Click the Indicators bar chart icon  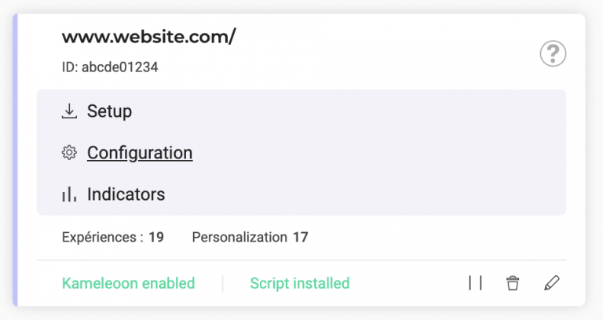[x=69, y=195]
